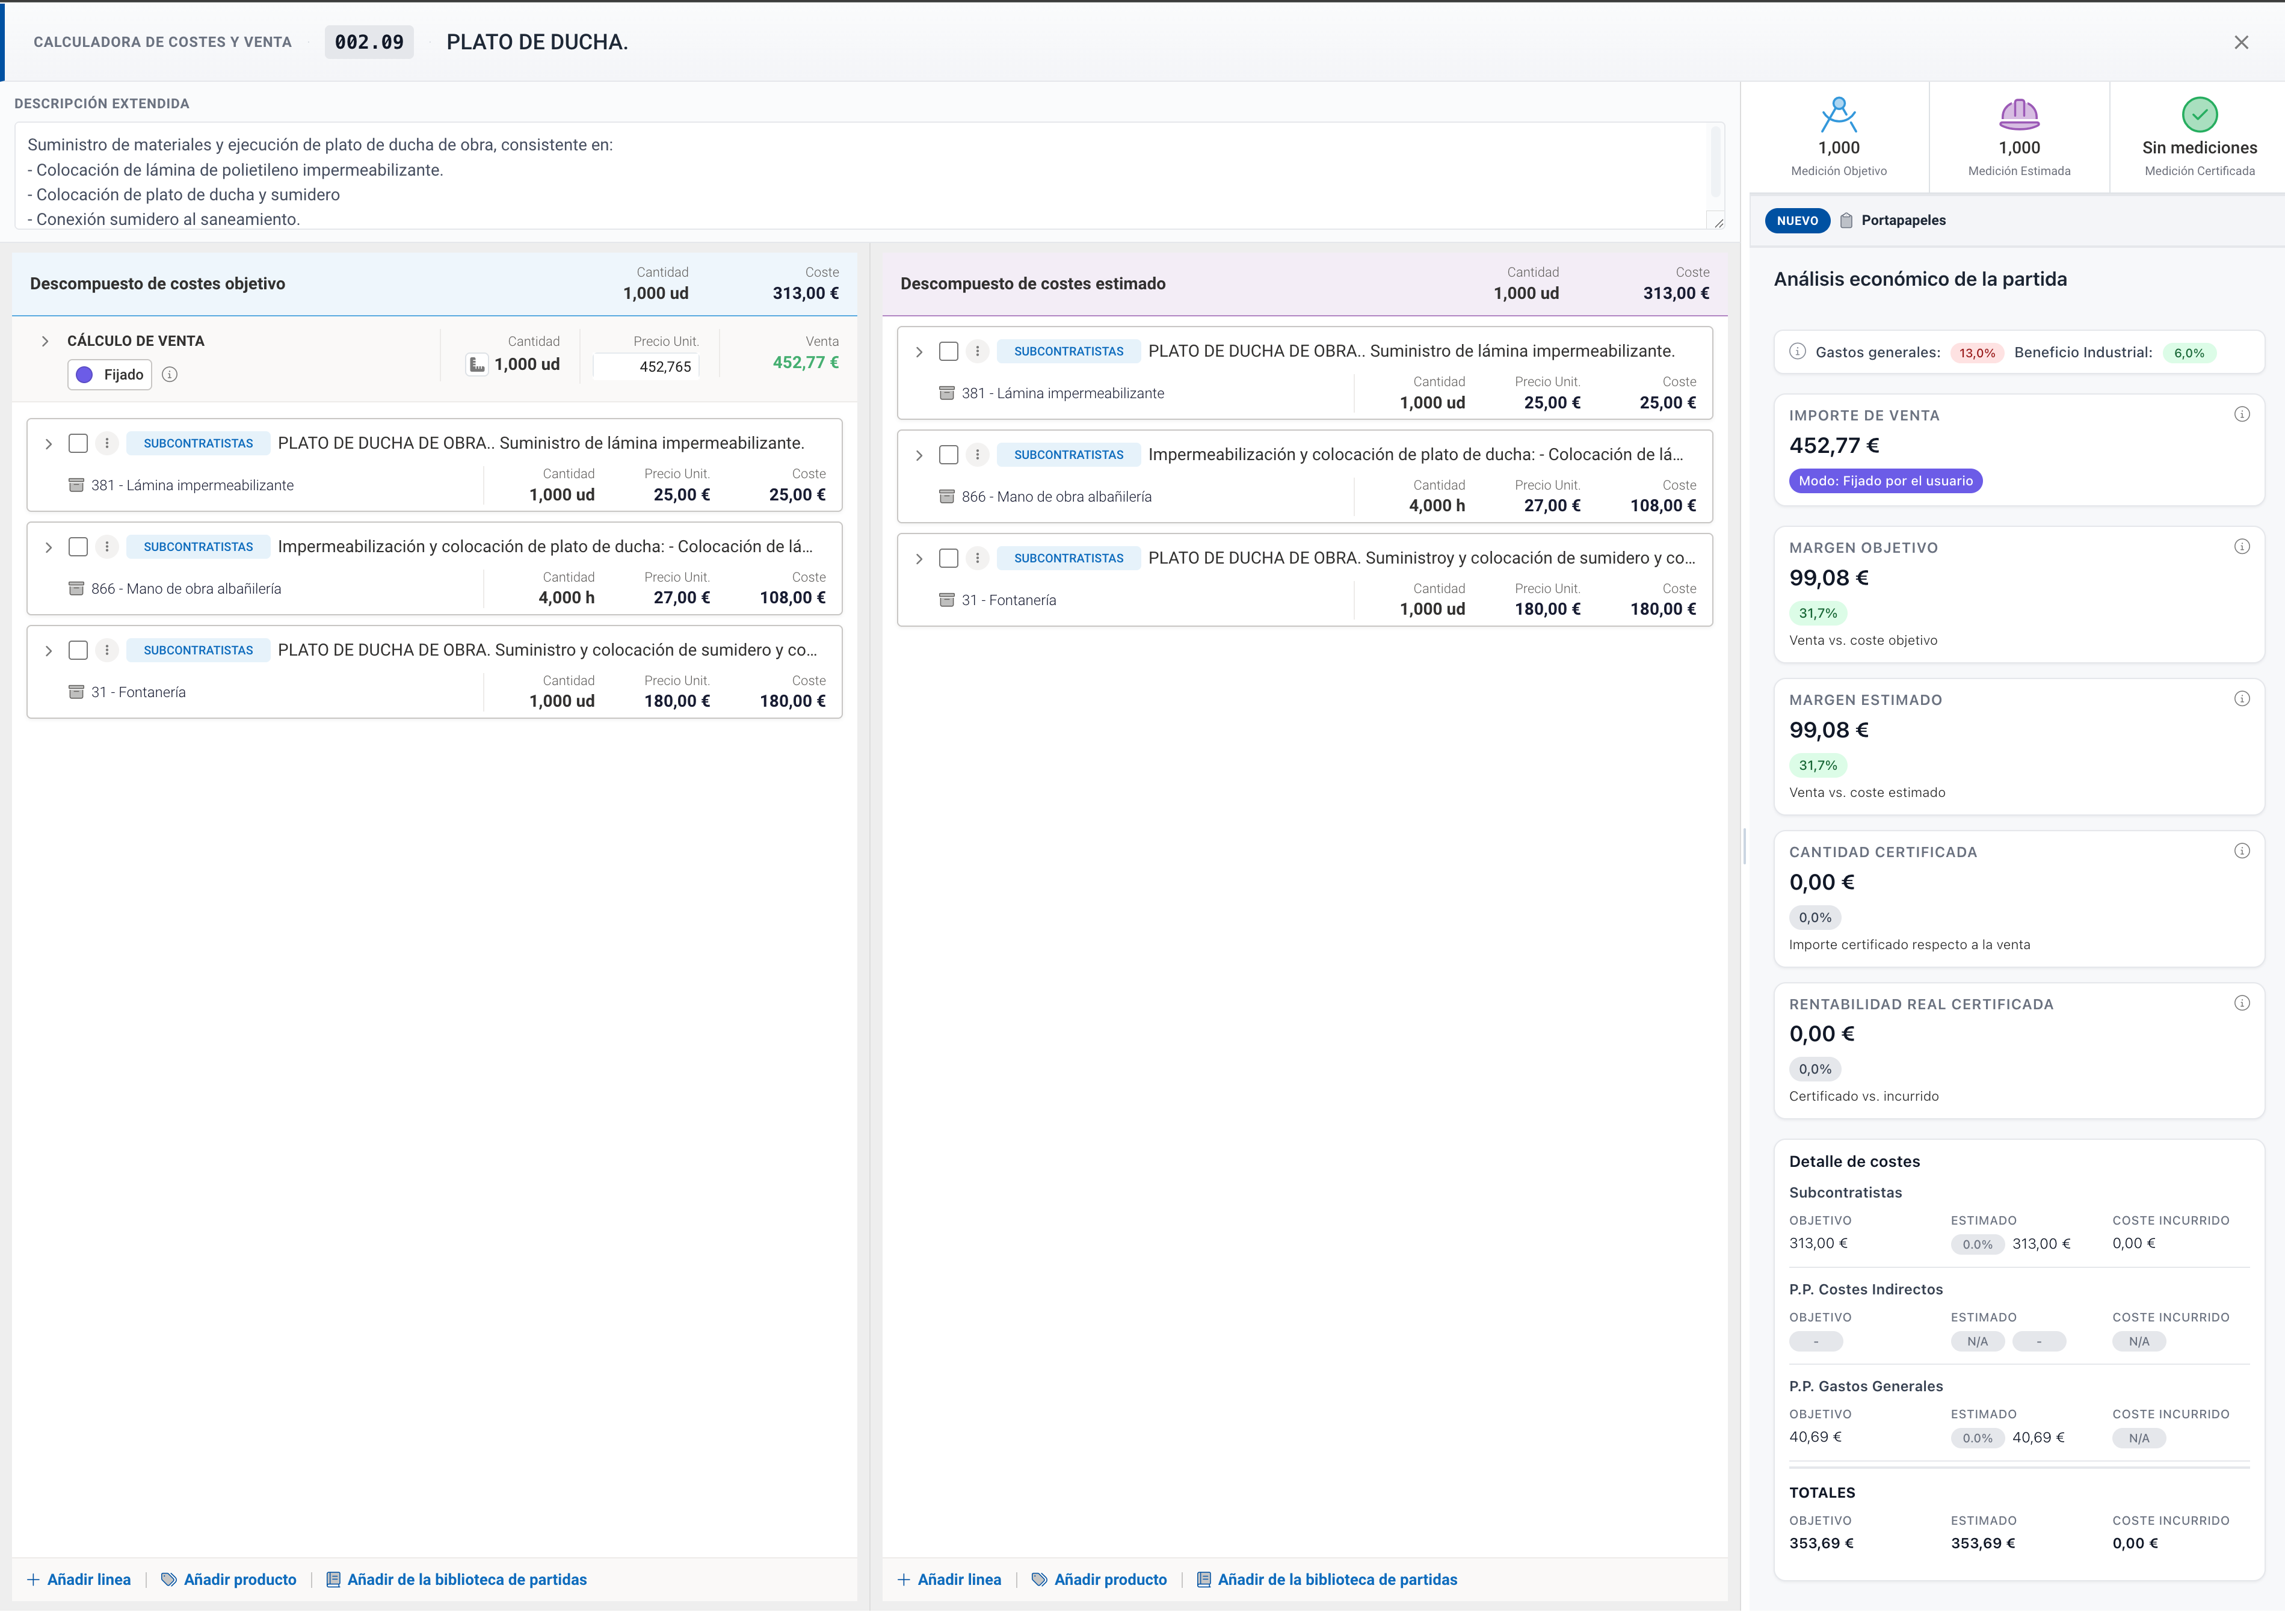
Task: Click measurement icon beside venta cantidad
Action: pyautogui.click(x=477, y=365)
